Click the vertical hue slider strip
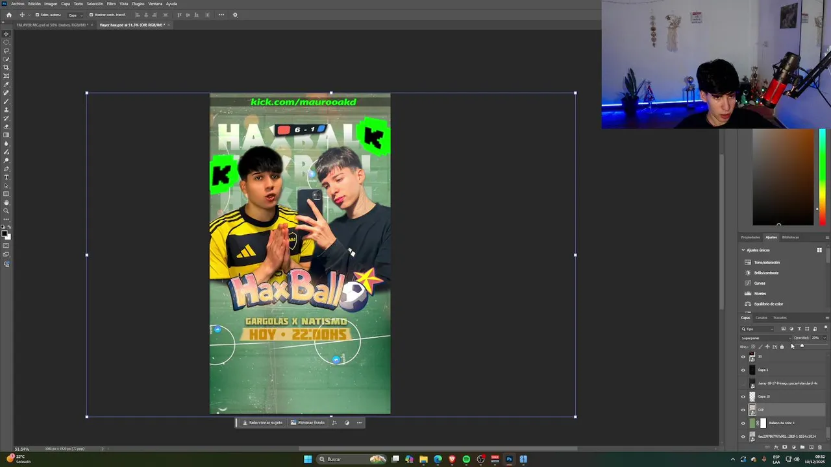The height and width of the screenshot is (467, 831). click(x=823, y=178)
